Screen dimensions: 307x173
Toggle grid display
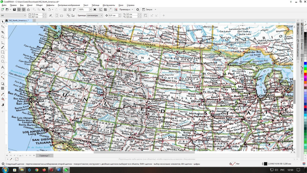(x=105, y=10)
